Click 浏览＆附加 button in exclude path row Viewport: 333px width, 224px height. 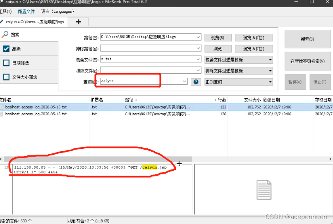pyautogui.click(x=254, y=49)
